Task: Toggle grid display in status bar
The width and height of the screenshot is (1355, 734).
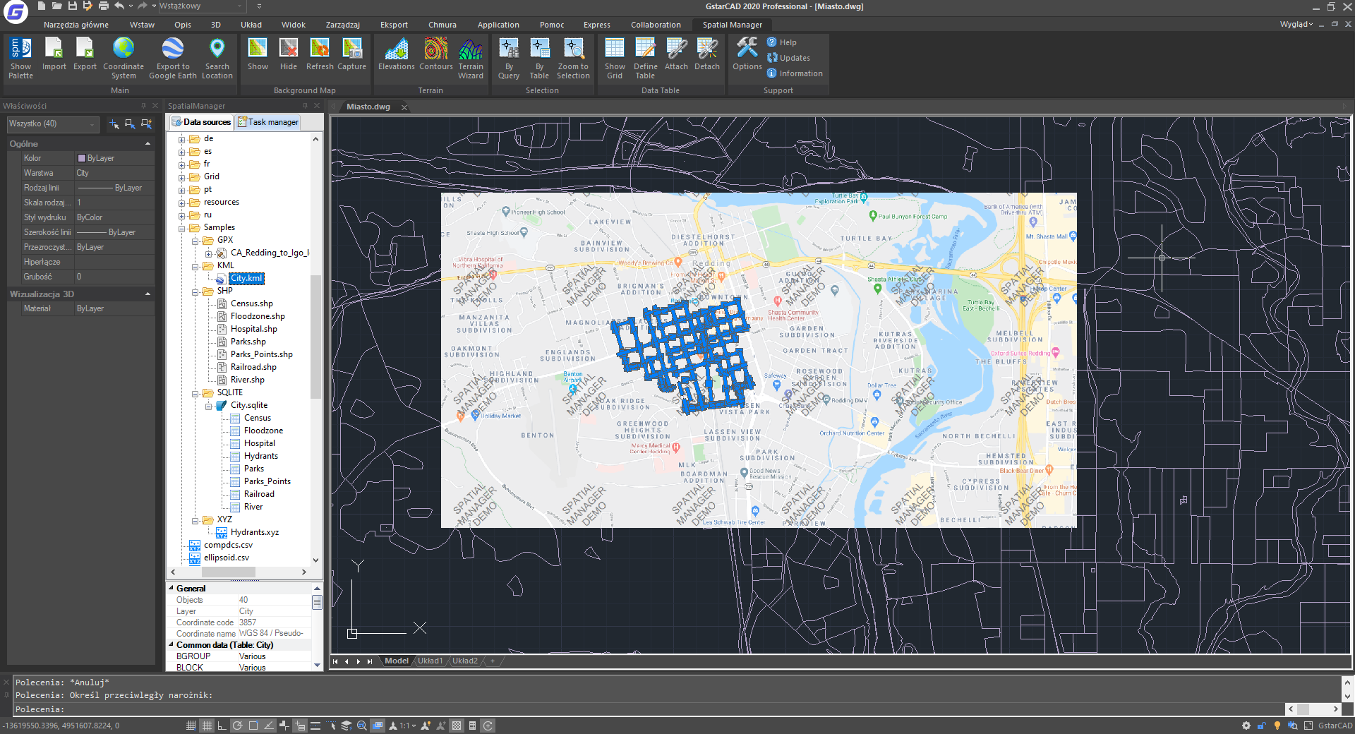Action: pos(207,726)
